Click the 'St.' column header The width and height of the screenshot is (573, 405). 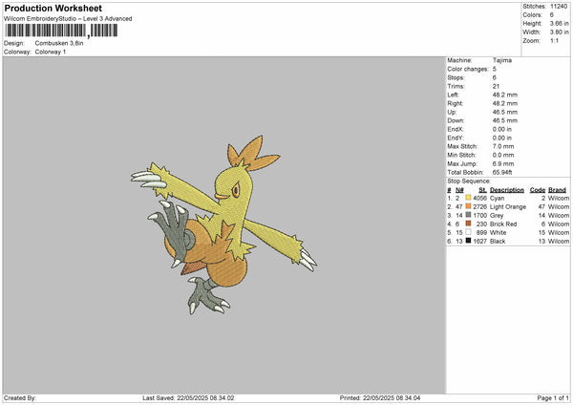[482, 190]
